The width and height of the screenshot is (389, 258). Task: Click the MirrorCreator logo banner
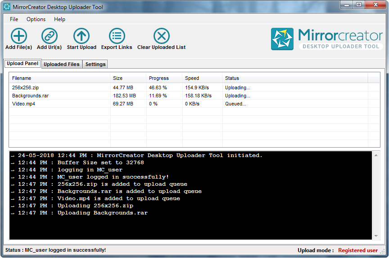327,39
